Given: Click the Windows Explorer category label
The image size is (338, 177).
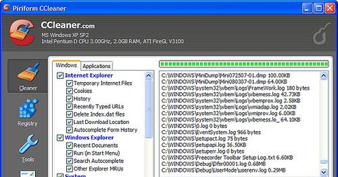Looking at the screenshot, I should click(89, 138).
